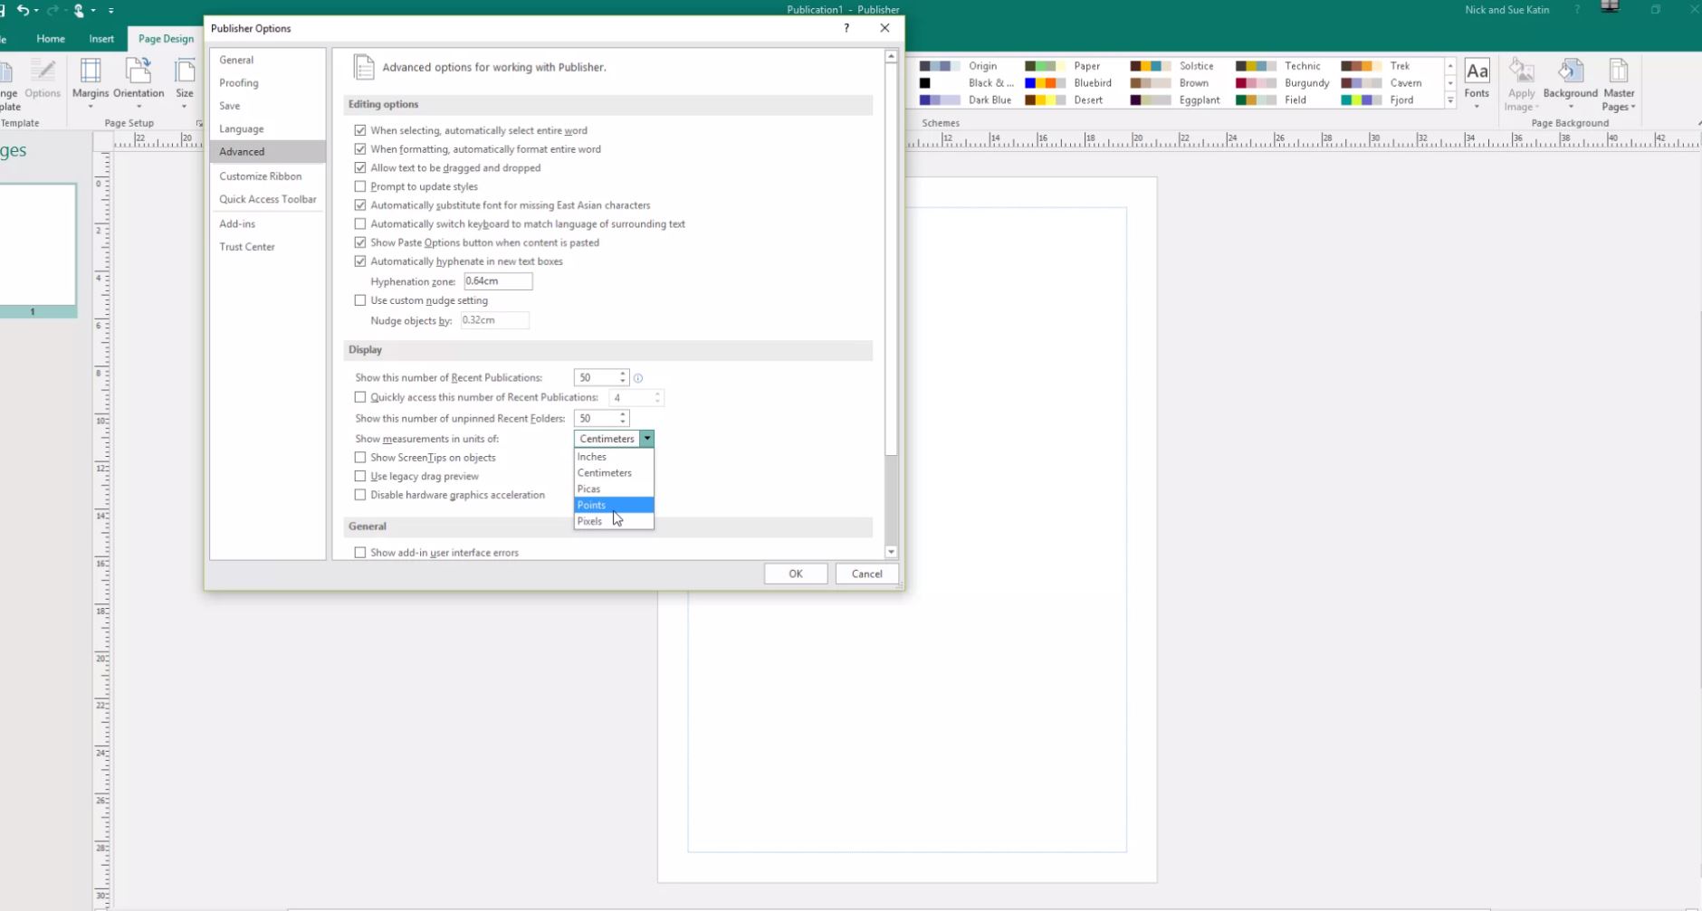
Task: Click the info icon beside Recent Publications
Action: coord(638,378)
